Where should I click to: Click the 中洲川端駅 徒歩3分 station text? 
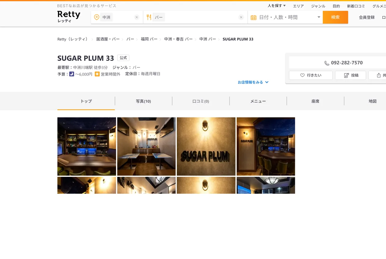(90, 67)
